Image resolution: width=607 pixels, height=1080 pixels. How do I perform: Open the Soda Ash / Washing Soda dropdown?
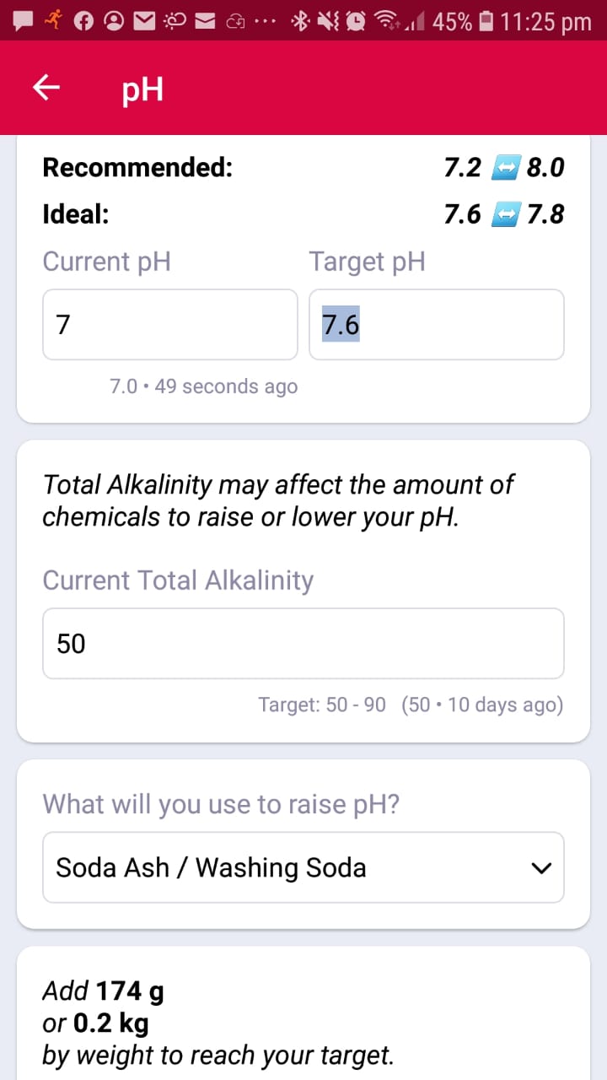point(303,867)
